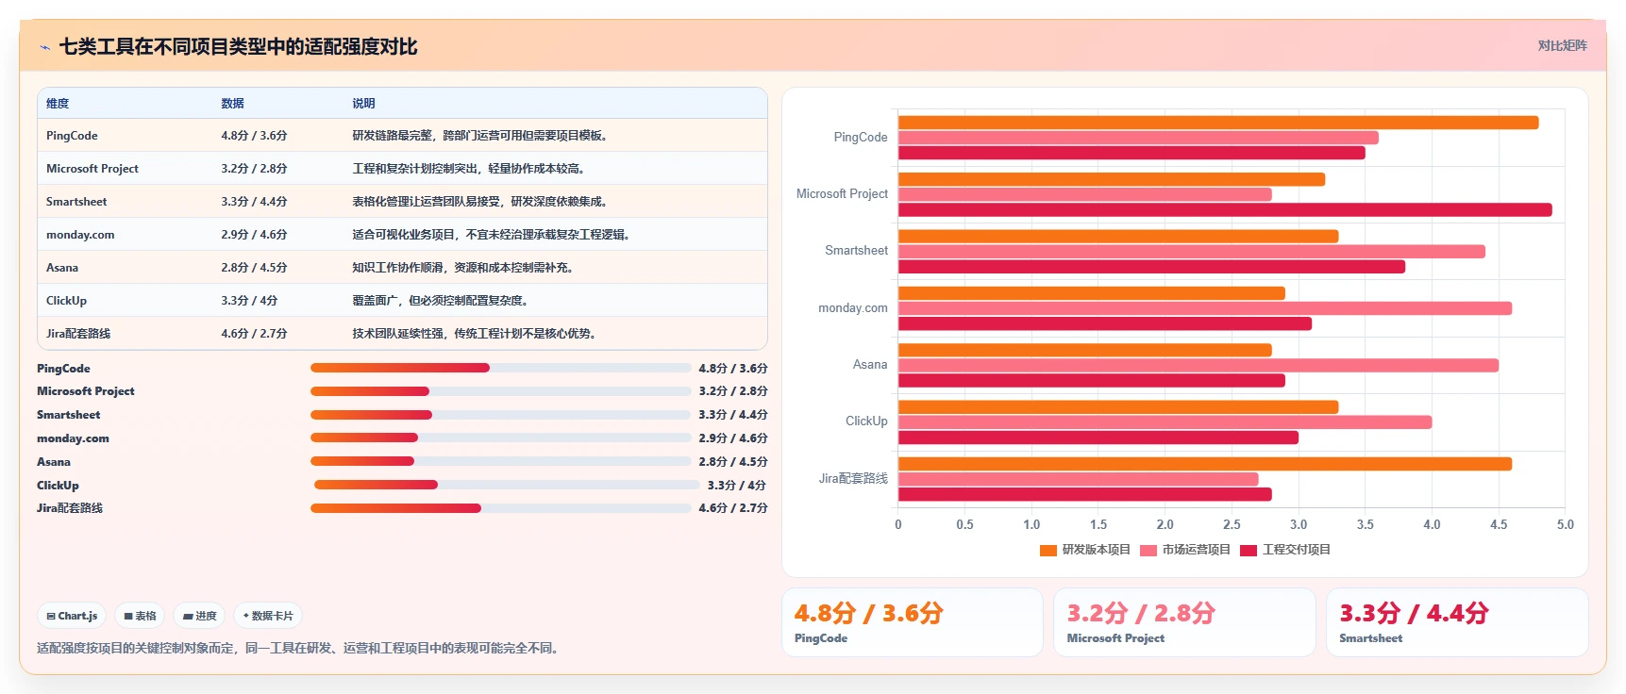Click the 数据 column header
Image resolution: width=1626 pixels, height=694 pixels.
click(233, 104)
